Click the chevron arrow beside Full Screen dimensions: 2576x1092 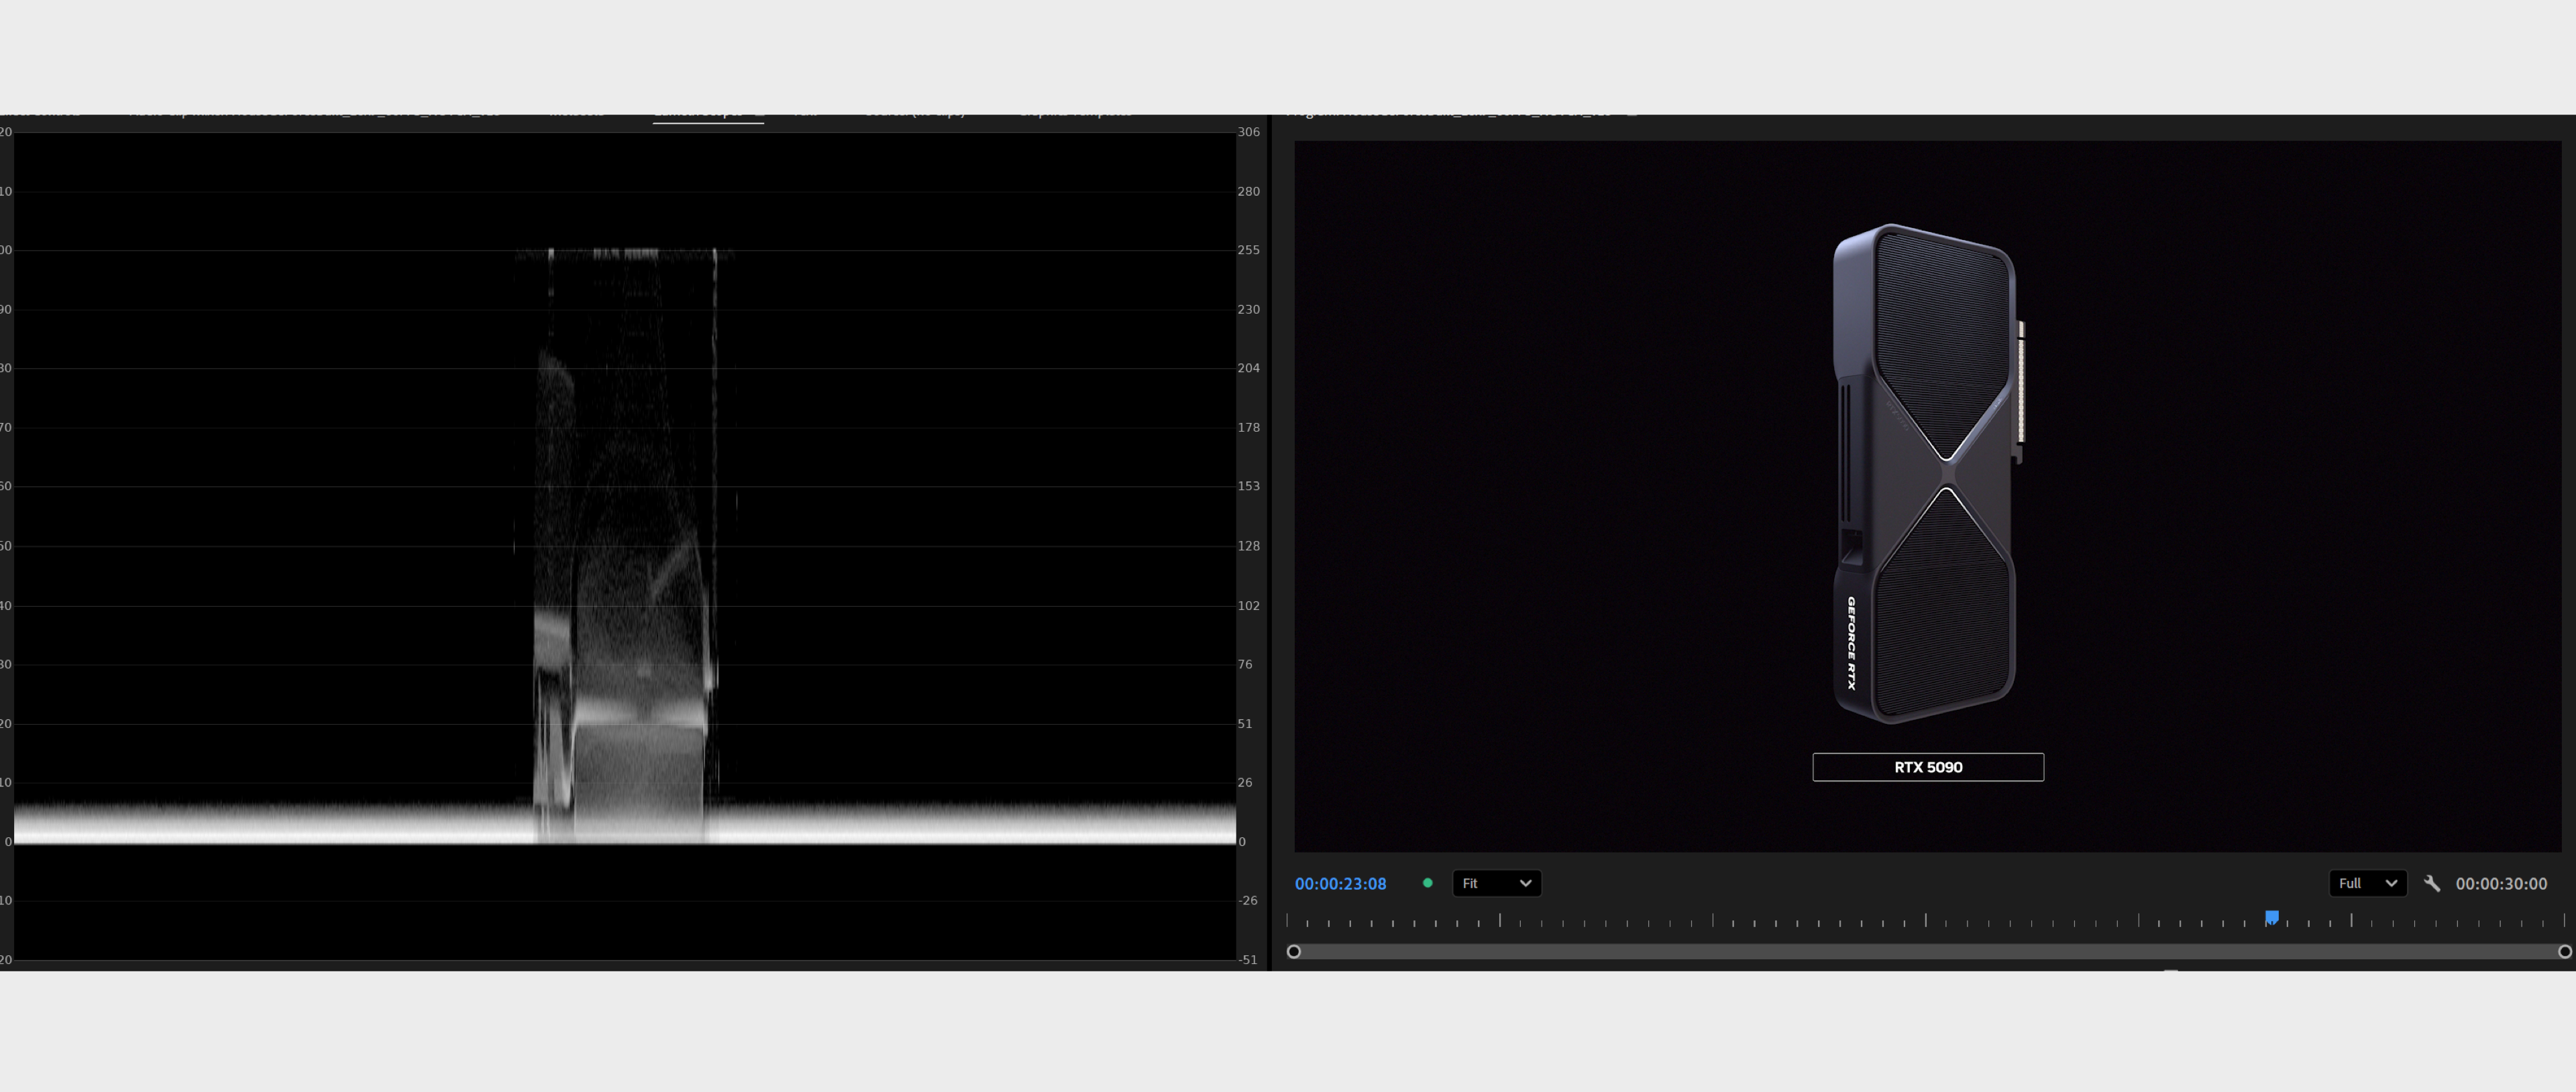pos(2391,884)
